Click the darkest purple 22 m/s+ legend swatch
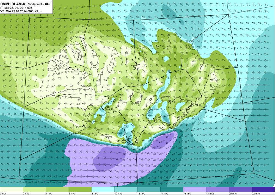Screen dimensions: 275x195 click(263, 190)
